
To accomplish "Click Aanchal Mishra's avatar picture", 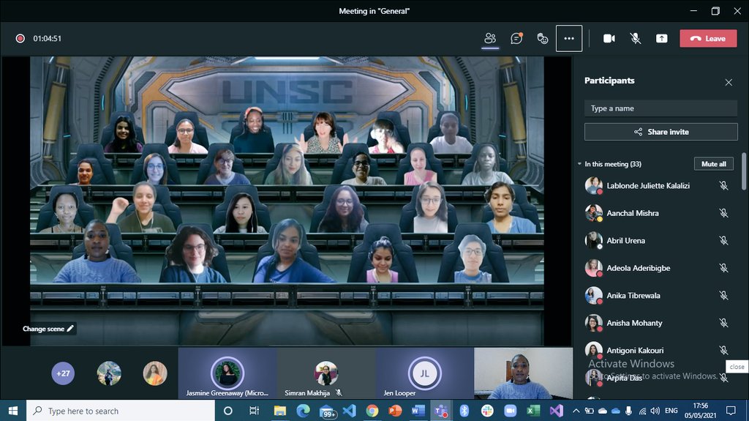I will 594,213.
